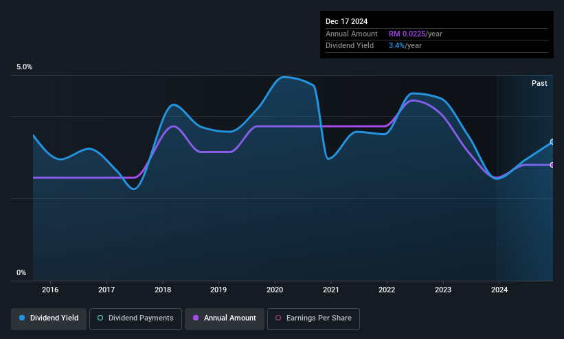Click the 0% y-axis label
Screen dimensions: 564x339
pos(21,272)
